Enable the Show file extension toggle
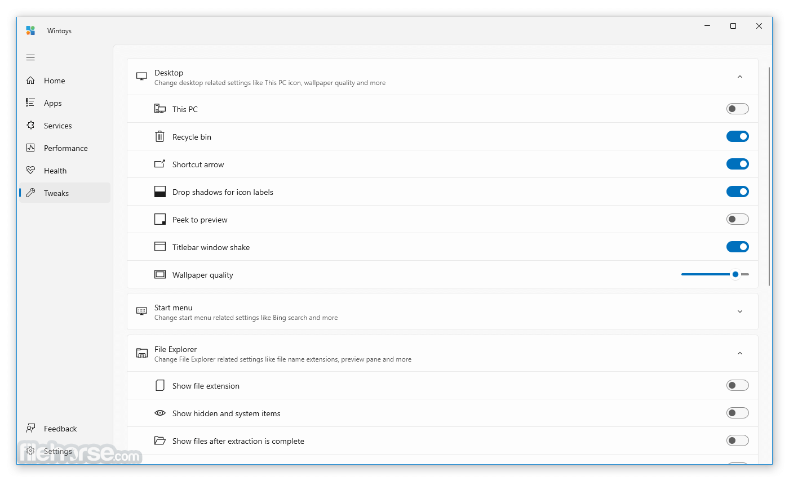Viewport: 789px width, 481px height. (x=737, y=385)
